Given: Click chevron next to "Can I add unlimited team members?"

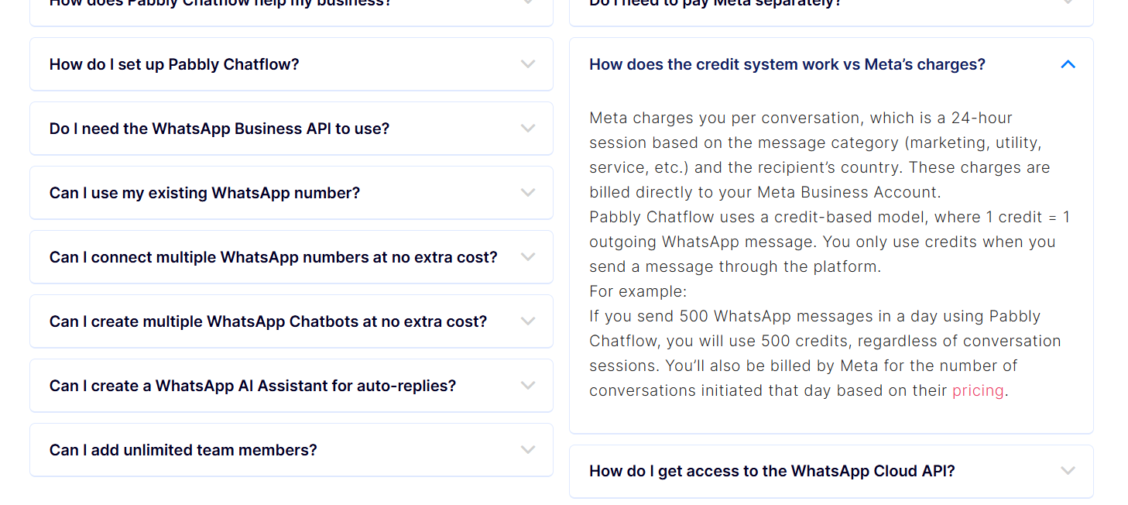Looking at the screenshot, I should pos(528,450).
